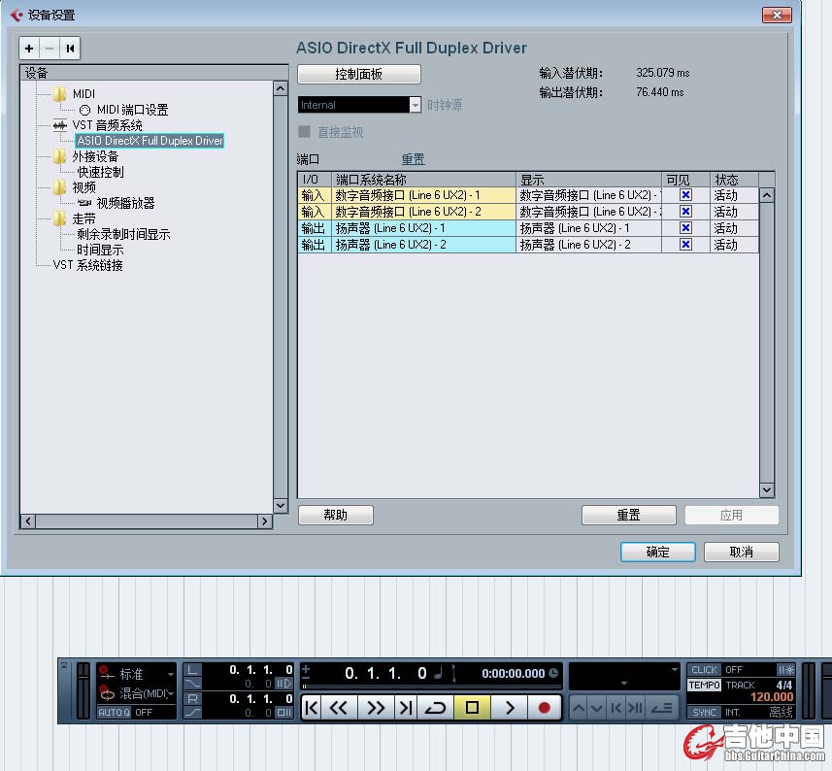Toggle the SYNC button in transport

704,712
